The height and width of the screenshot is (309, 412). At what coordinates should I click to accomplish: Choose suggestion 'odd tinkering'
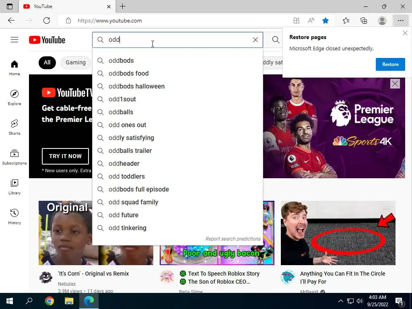click(177, 228)
